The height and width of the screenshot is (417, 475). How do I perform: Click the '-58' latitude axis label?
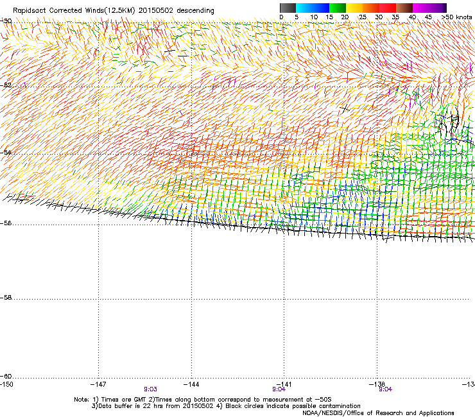coord(6,298)
